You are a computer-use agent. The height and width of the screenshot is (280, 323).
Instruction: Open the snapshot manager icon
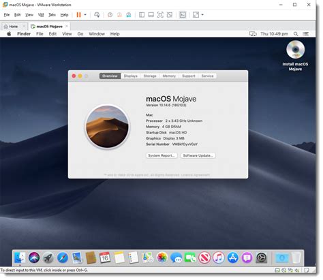129,15
